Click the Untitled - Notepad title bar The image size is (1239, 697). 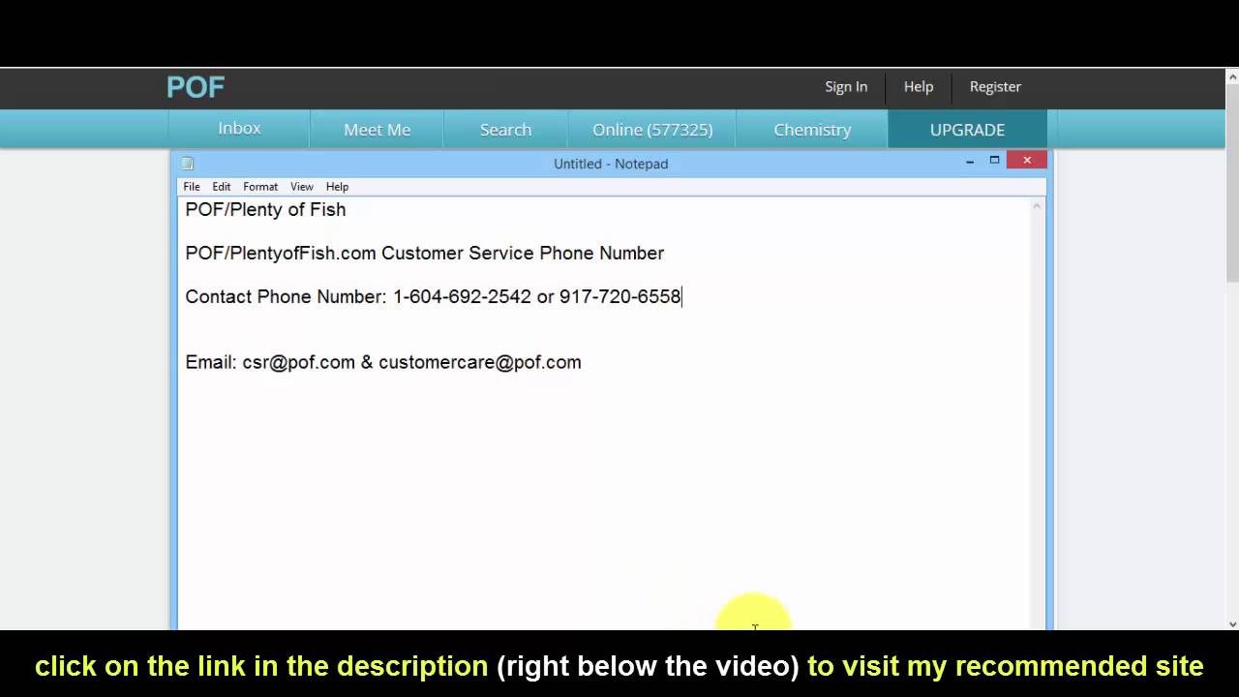click(x=611, y=164)
